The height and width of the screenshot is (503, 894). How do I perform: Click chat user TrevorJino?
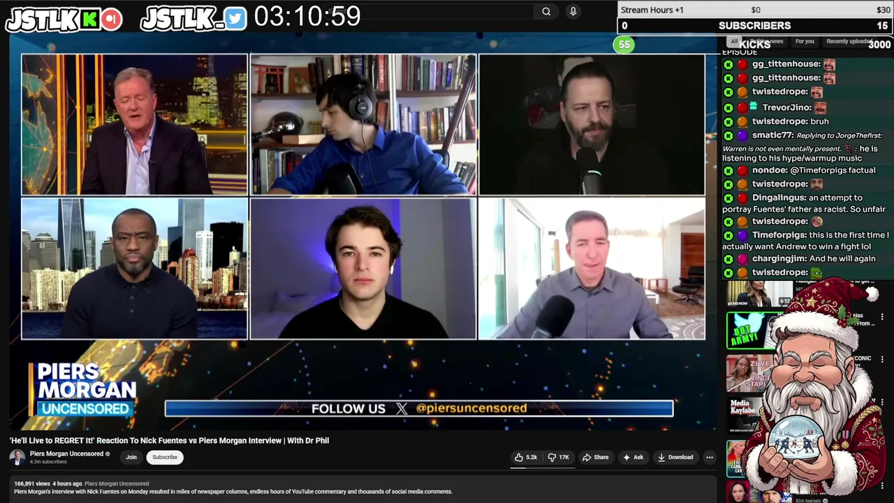tap(786, 108)
